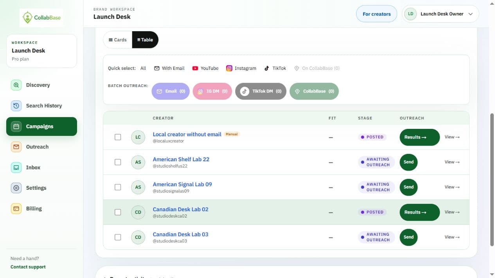
Task: Tick the checkbox for American Signal Lab 09
Action: 118,187
